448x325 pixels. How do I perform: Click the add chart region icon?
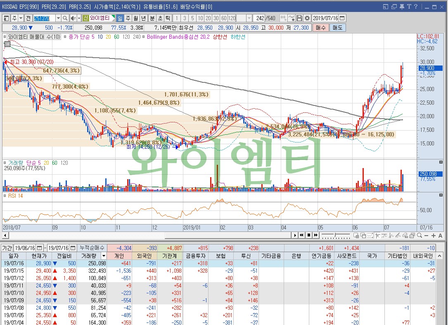(x=356, y=236)
